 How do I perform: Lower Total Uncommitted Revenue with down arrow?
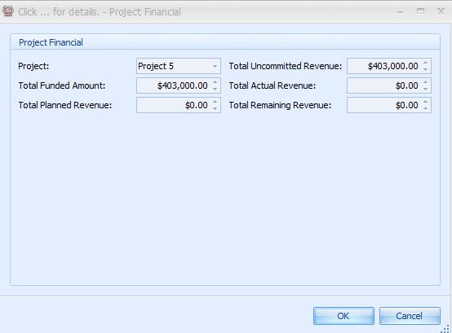click(x=425, y=69)
